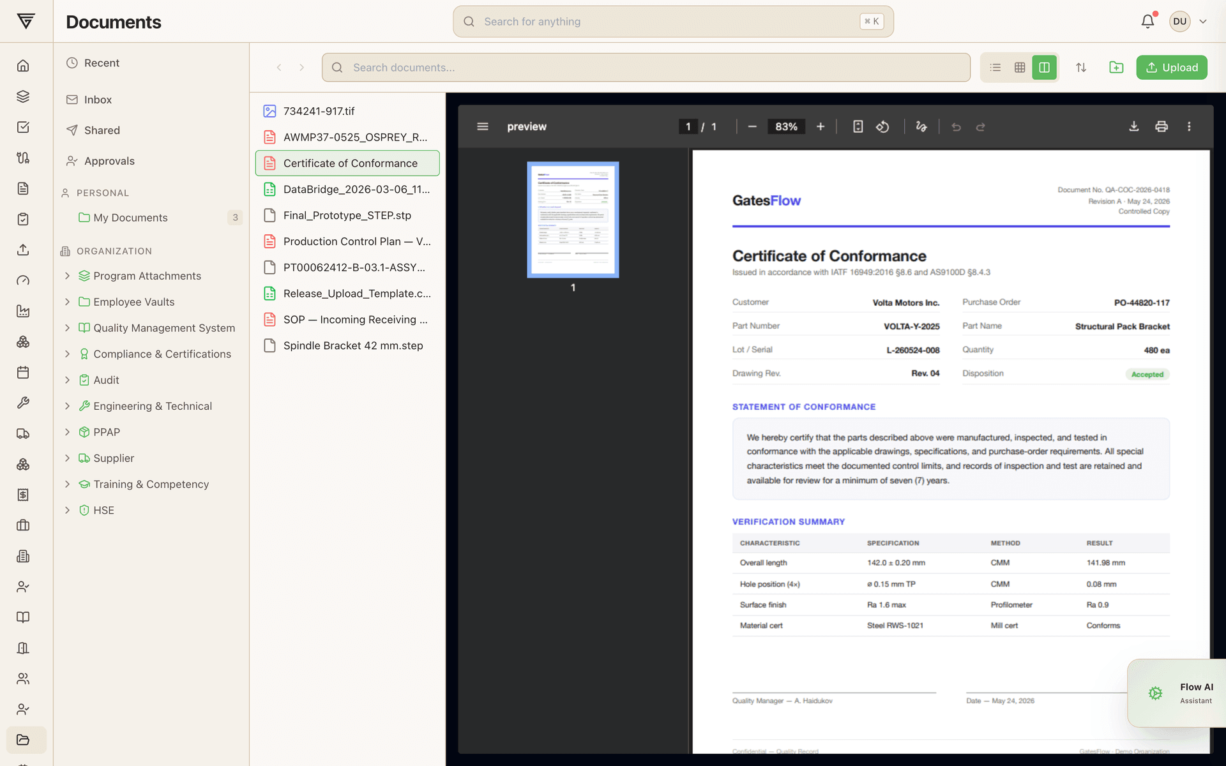Open the gauge icon in left rail
Image resolution: width=1226 pixels, height=766 pixels.
coord(23,280)
